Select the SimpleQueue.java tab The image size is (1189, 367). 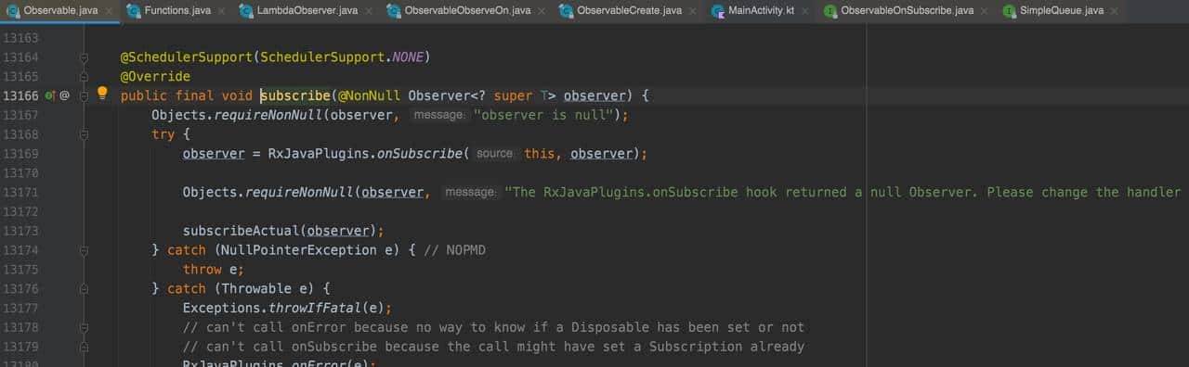1061,10
